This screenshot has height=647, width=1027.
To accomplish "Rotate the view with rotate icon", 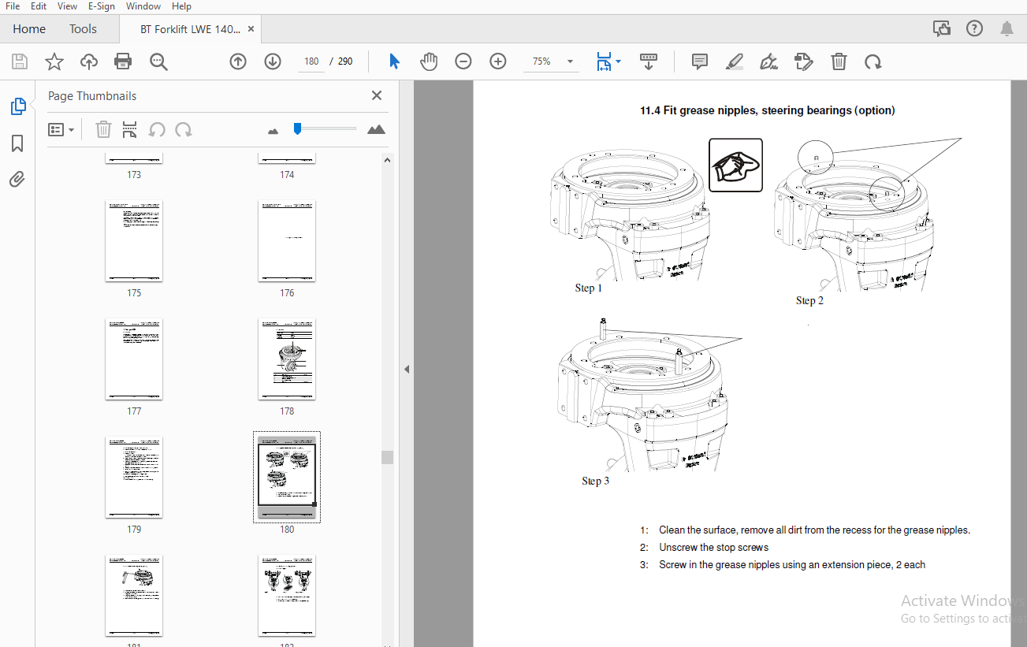I will tap(873, 61).
